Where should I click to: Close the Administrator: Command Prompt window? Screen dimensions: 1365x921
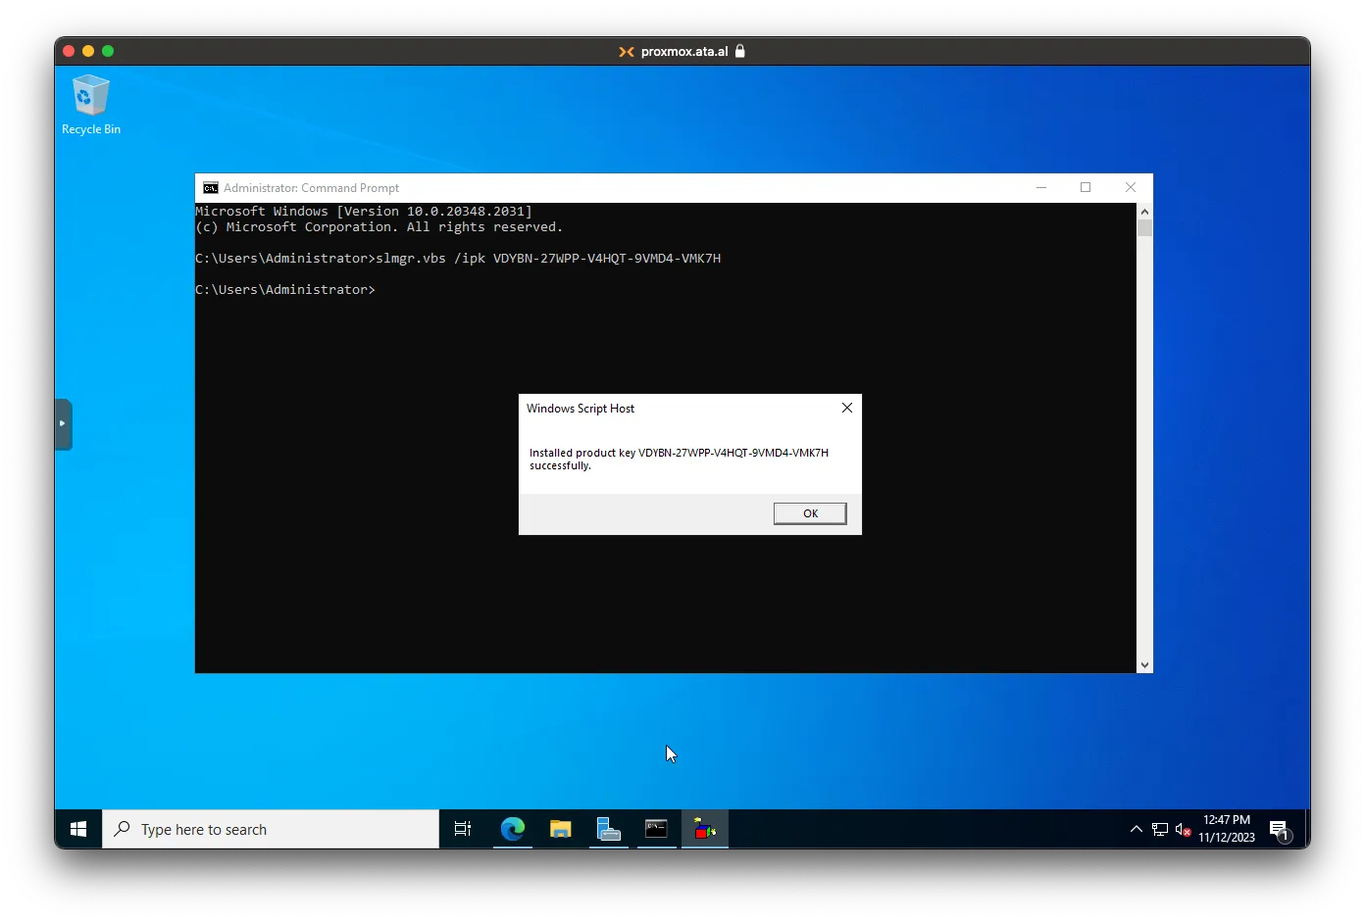tap(1131, 187)
